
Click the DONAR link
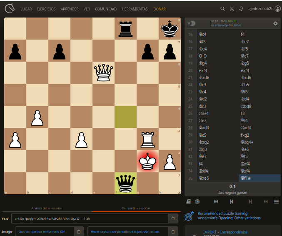(x=160, y=9)
